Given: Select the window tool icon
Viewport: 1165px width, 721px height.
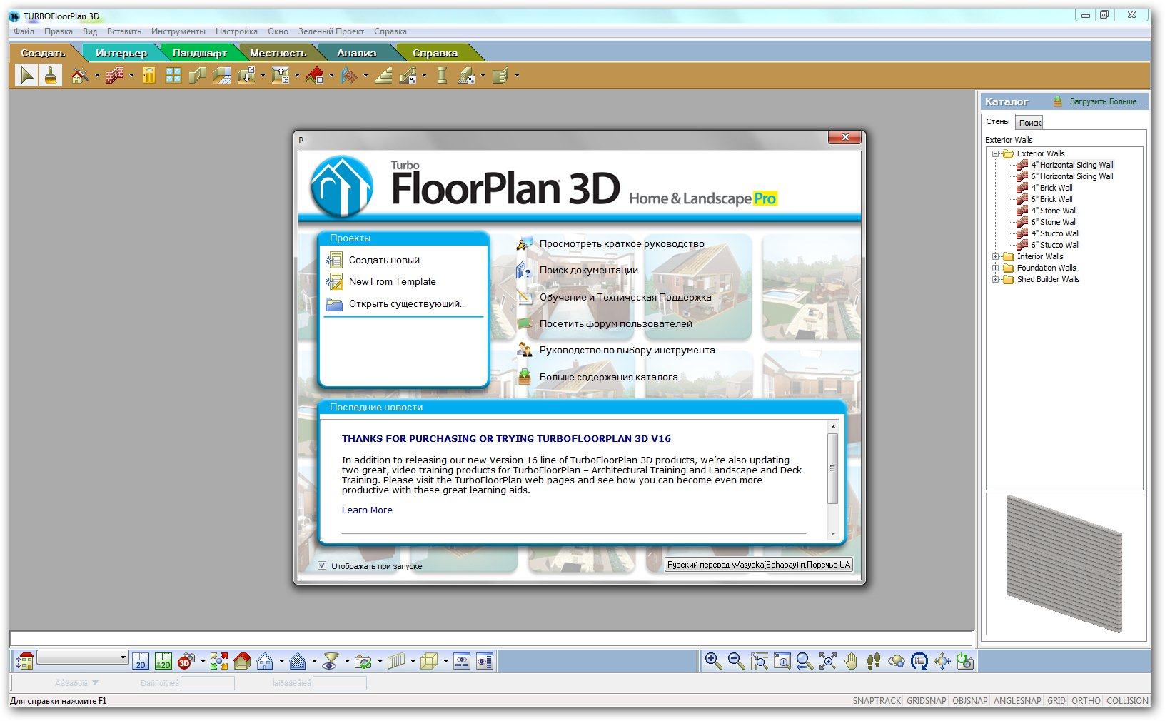Looking at the screenshot, I should (173, 75).
